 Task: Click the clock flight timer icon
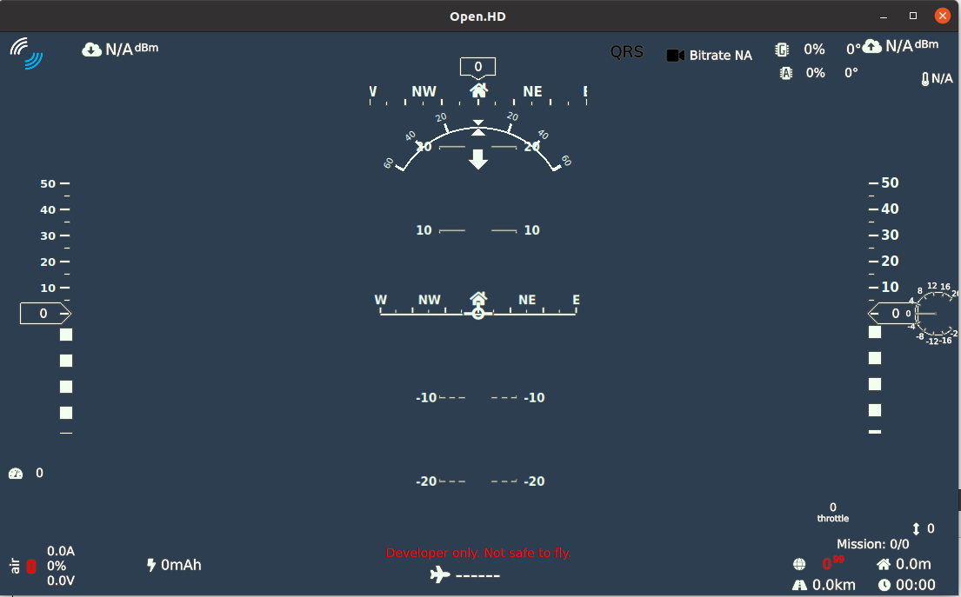pyautogui.click(x=884, y=586)
